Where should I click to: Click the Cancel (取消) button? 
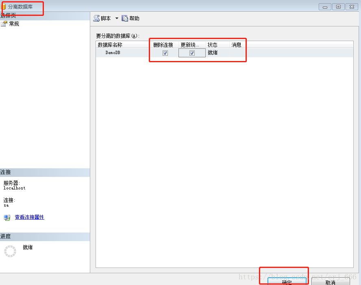tap(331, 282)
